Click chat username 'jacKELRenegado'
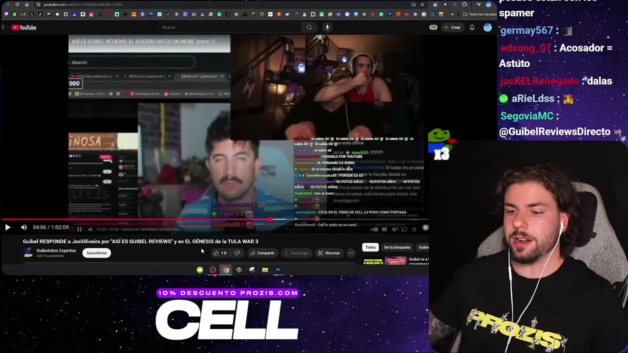This screenshot has height=353, width=628. pos(539,81)
